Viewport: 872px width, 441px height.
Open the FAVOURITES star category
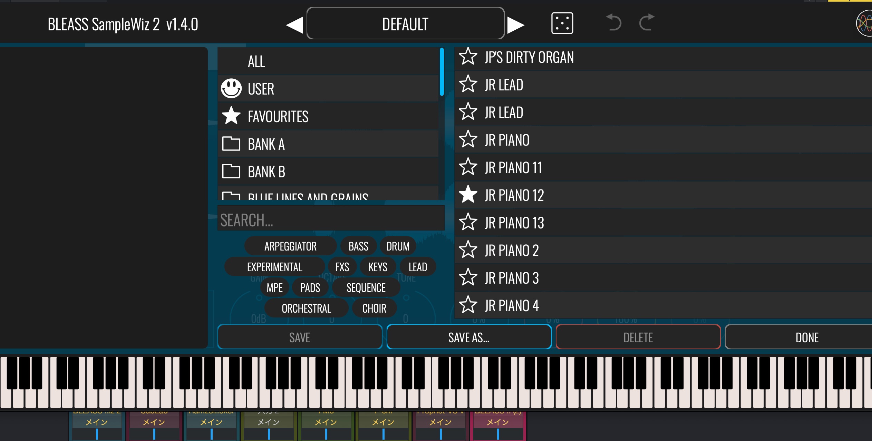point(278,117)
